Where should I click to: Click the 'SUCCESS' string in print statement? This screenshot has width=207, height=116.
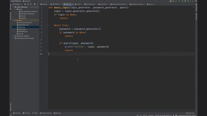(79, 47)
